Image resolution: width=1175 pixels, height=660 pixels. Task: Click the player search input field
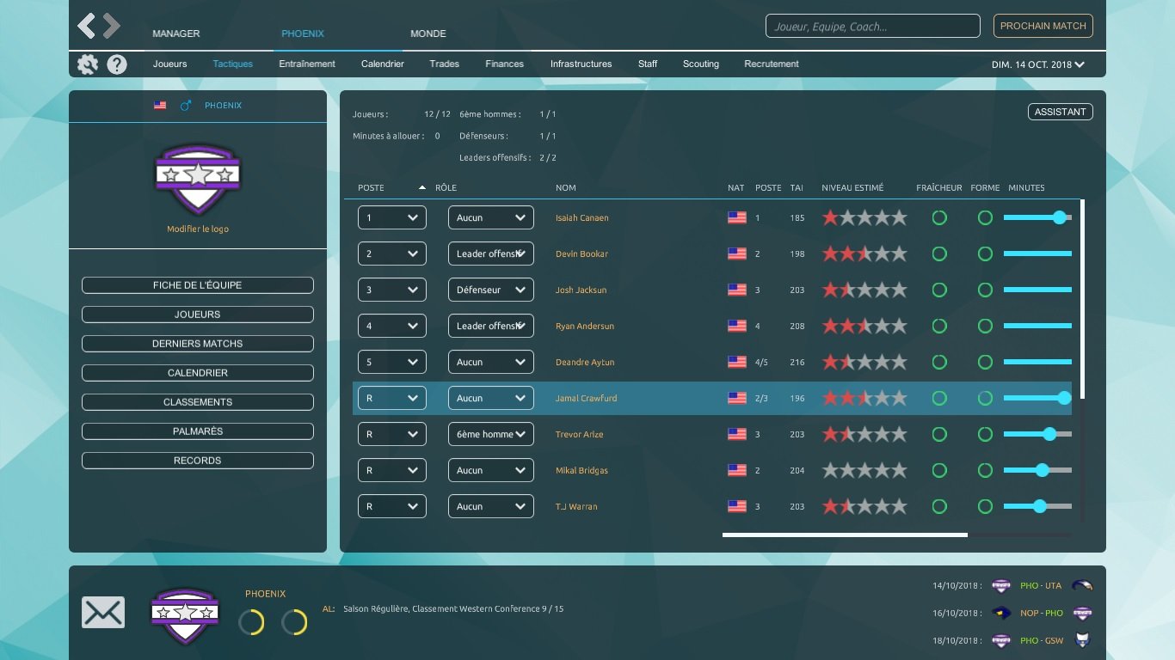coord(872,27)
